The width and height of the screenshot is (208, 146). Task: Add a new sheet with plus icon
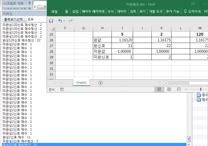coord(101,83)
